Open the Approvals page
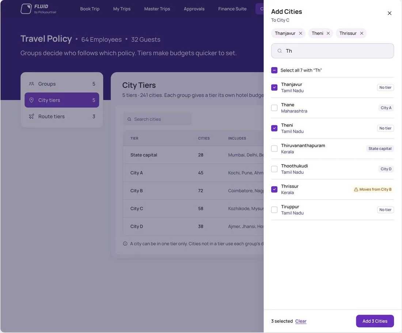Viewport: 402px width, 333px height. click(194, 9)
